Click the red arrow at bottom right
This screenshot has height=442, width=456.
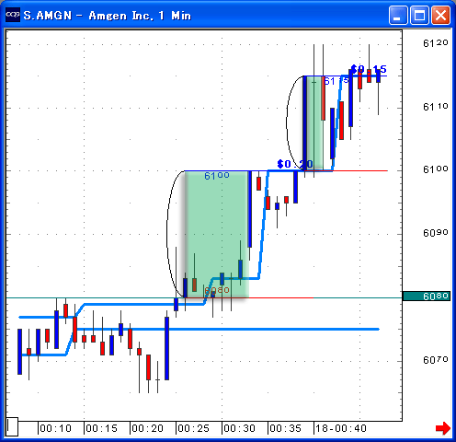(x=443, y=428)
